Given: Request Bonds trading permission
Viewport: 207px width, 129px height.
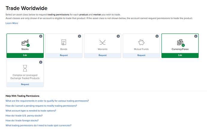Looking at the screenshot, I should (64, 55).
